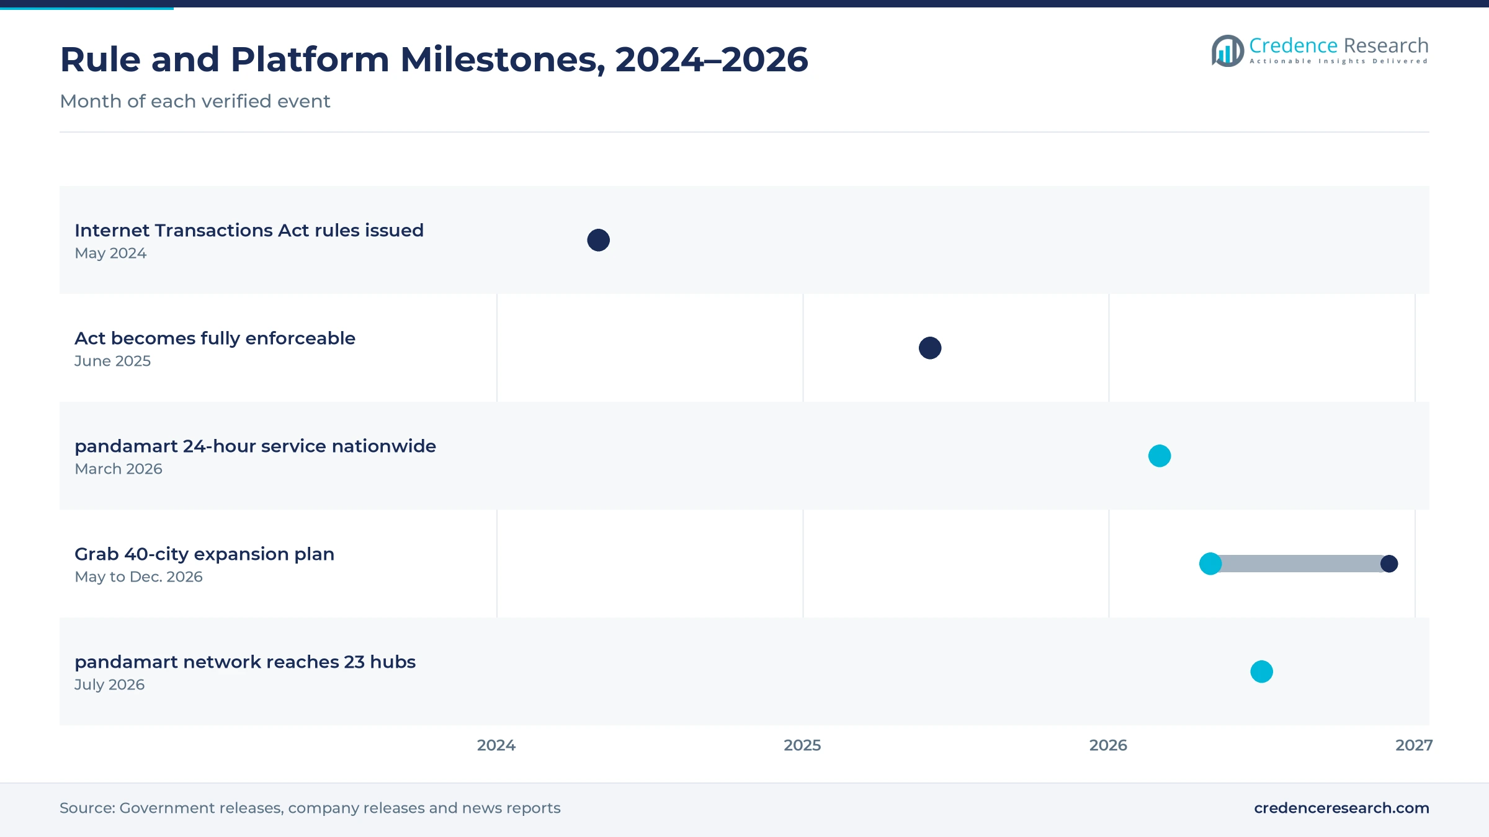The image size is (1489, 837).
Task: Click the subtitle 'Month of each verified event'
Action: (x=195, y=101)
